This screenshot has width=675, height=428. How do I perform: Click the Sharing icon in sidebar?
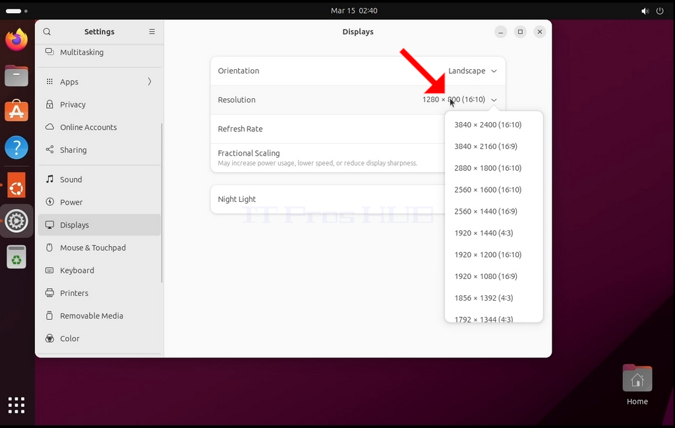49,150
